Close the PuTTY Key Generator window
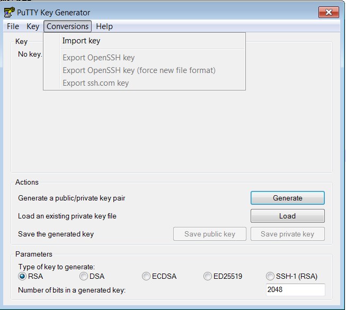This screenshot has height=310, width=346. pos(329,12)
